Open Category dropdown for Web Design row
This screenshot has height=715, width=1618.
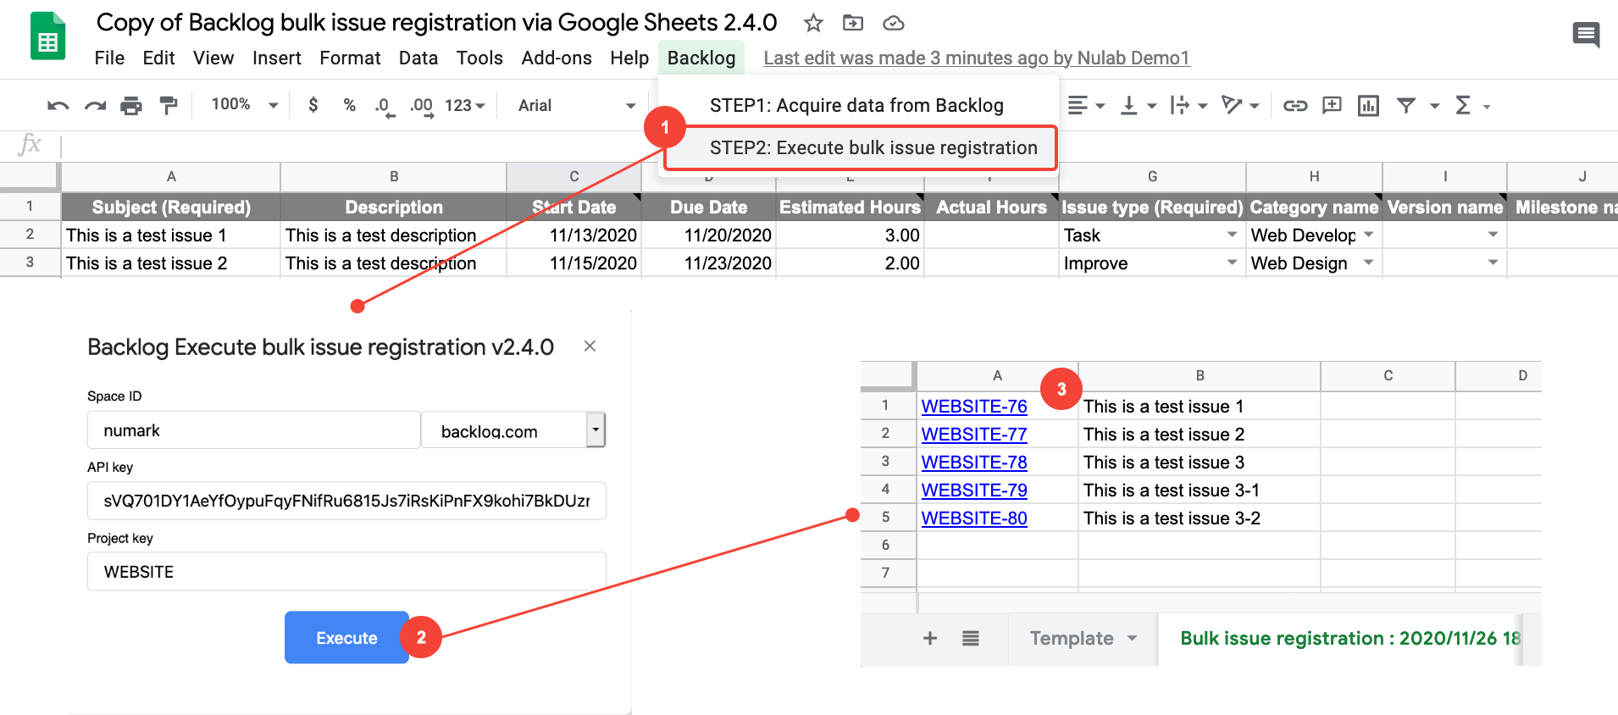click(x=1368, y=263)
